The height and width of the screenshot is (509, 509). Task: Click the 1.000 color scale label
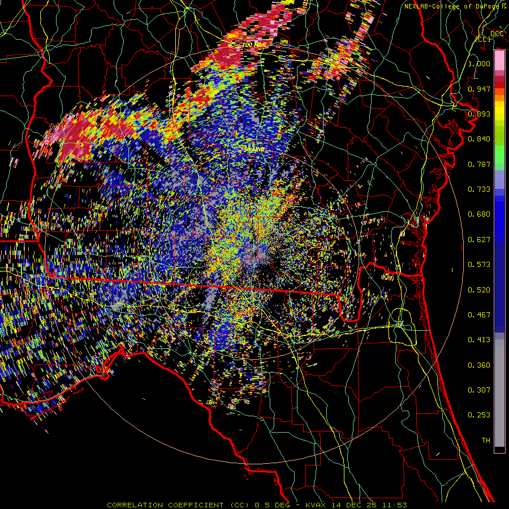pos(479,63)
